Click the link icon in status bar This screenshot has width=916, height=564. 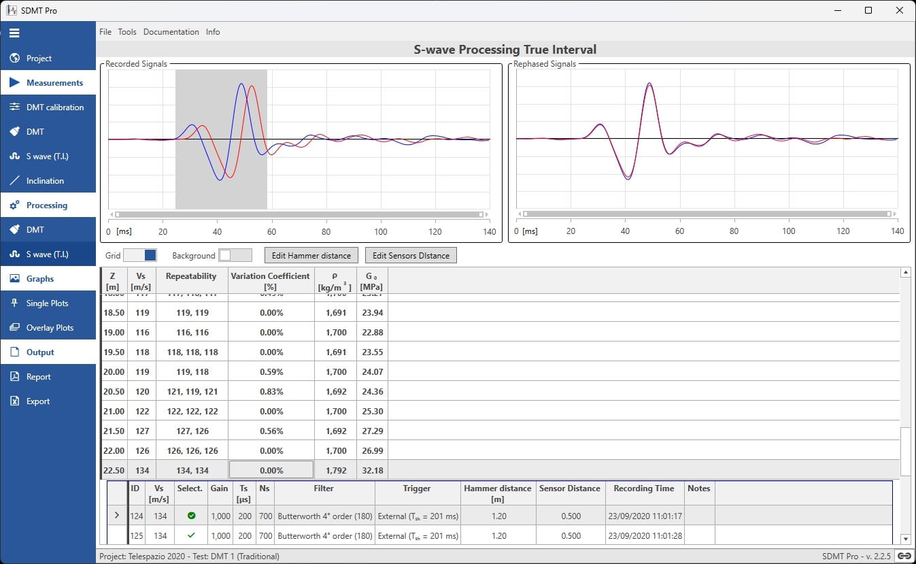[904, 556]
